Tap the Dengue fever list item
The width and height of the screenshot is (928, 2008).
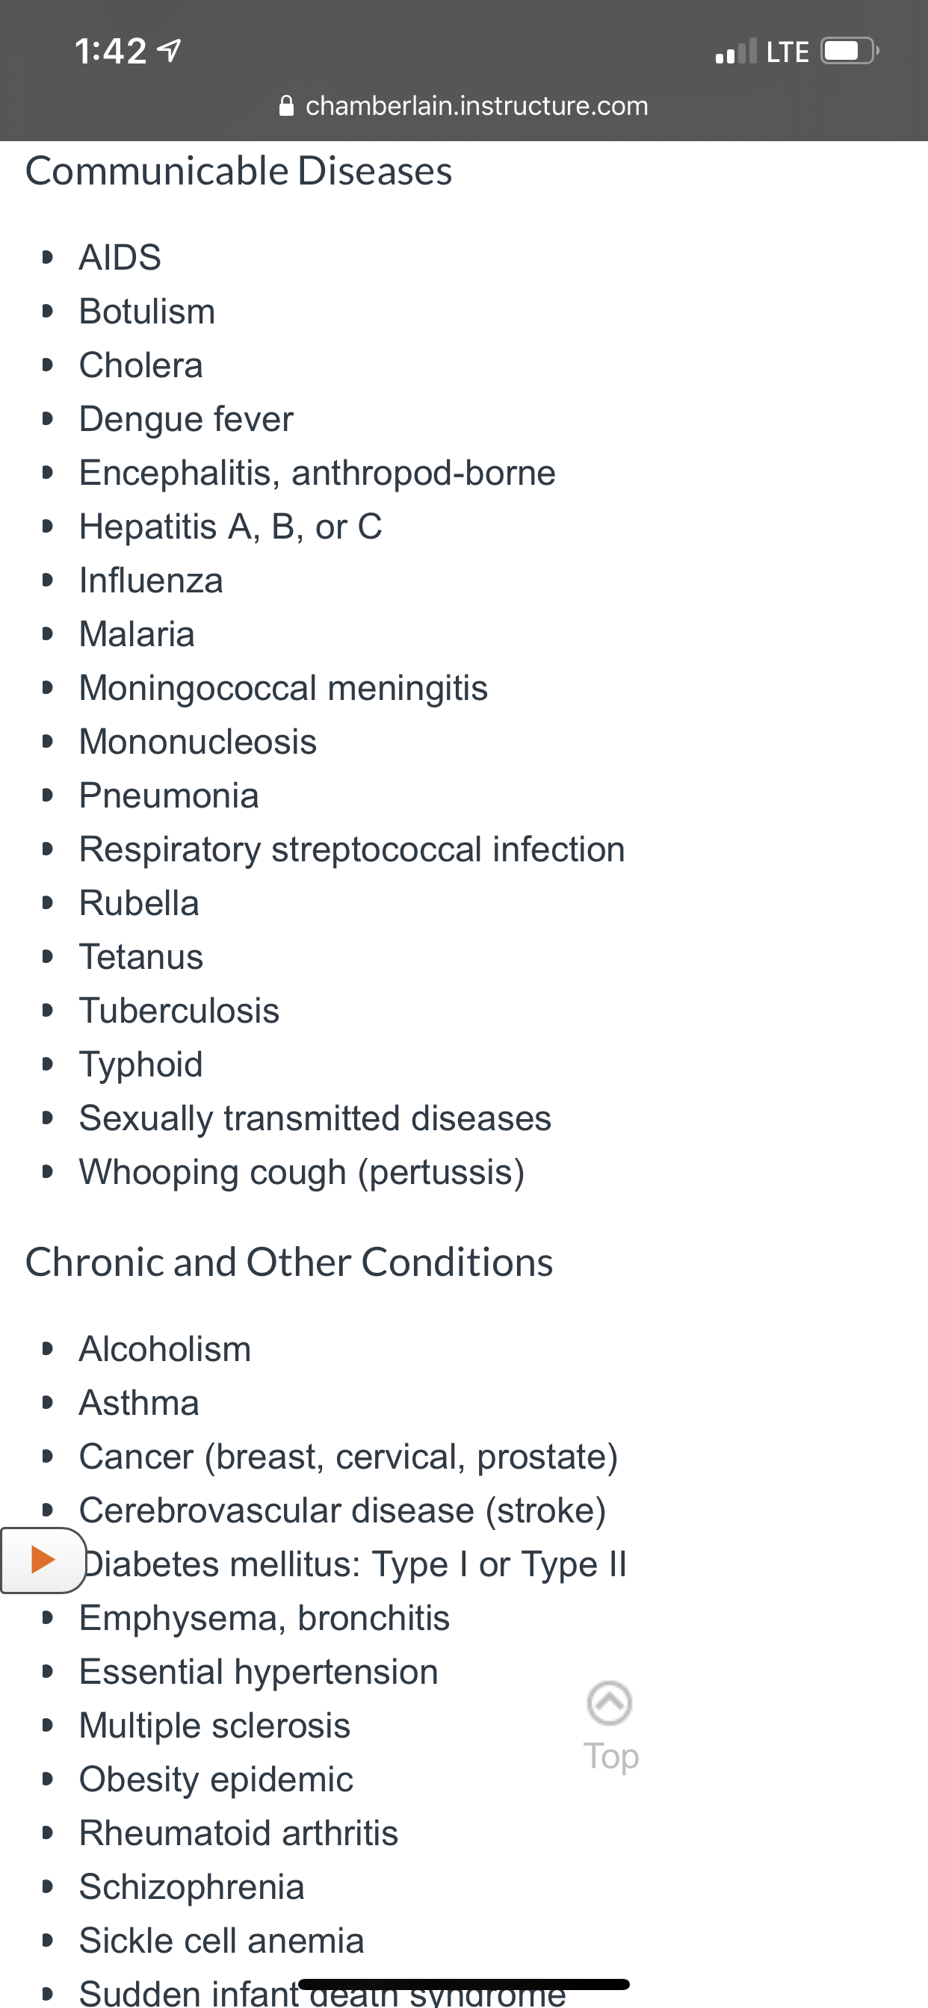(x=186, y=419)
